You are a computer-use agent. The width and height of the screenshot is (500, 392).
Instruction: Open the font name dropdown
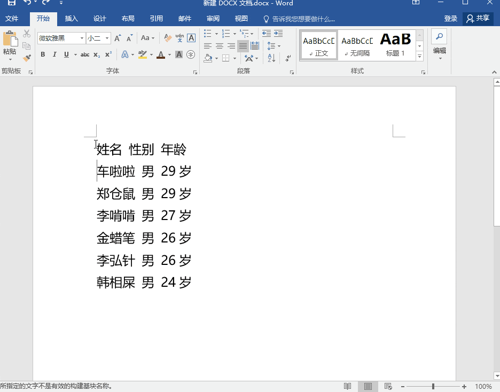point(82,38)
